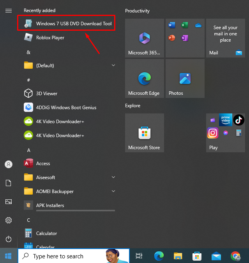Open the purple app in Play tile

click(x=213, y=120)
